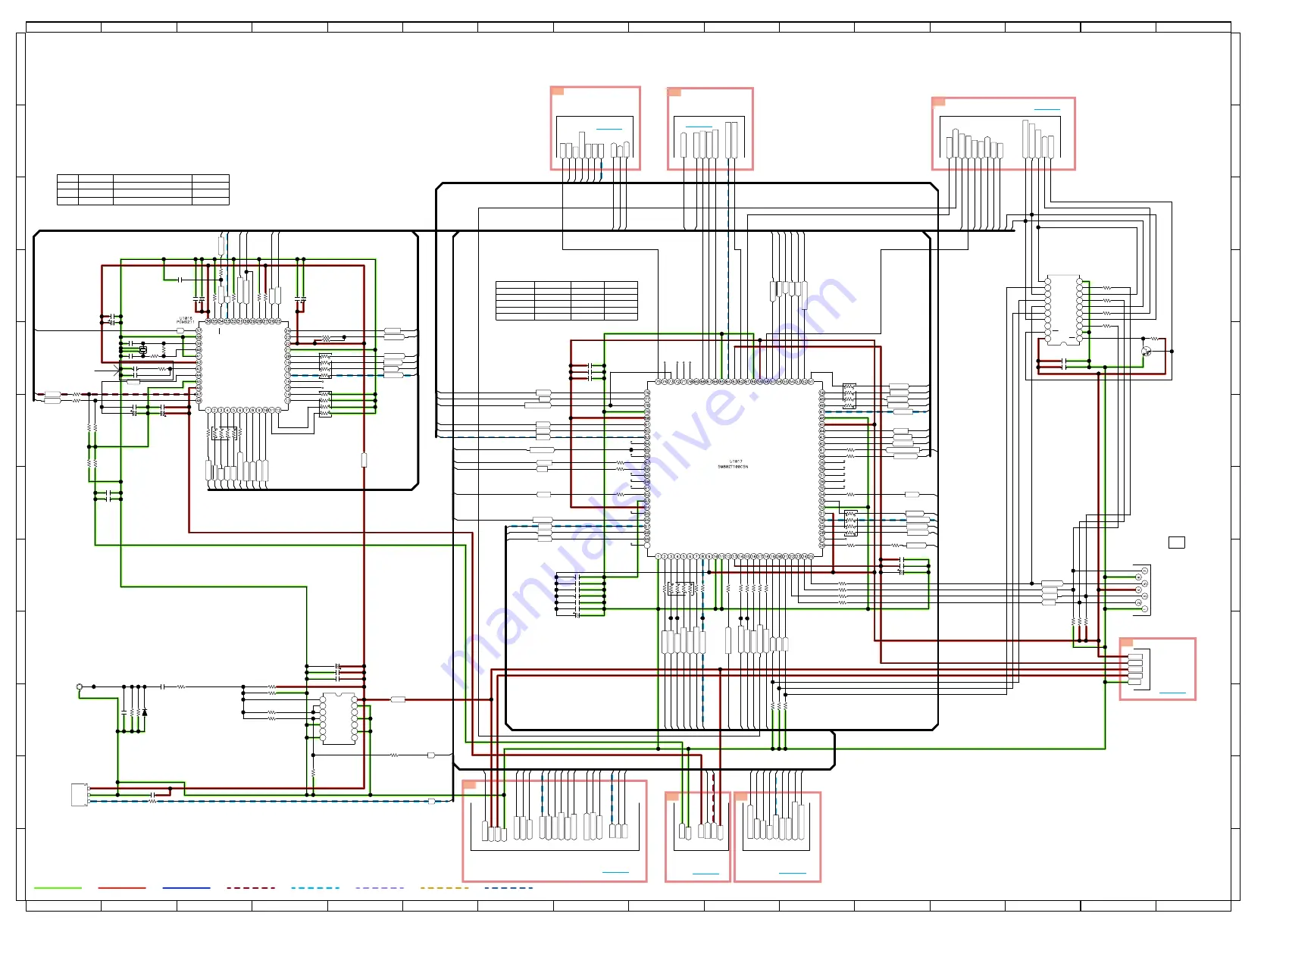Select the five-circle jack connector at right
The image size is (1289, 957).
coord(1142,590)
